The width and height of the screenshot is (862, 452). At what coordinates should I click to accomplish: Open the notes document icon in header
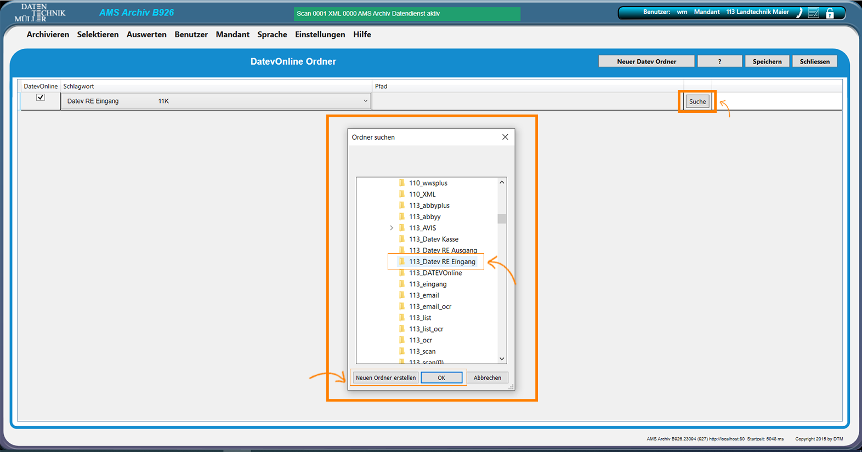814,13
